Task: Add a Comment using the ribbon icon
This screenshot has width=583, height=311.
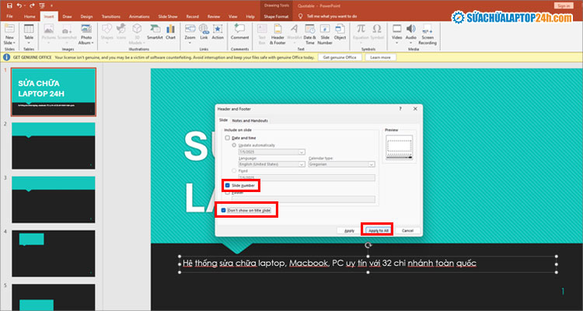Action: pos(239,29)
